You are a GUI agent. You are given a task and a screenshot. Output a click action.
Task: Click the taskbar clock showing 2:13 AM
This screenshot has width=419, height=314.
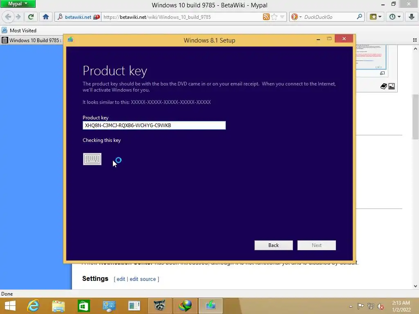[x=401, y=306]
